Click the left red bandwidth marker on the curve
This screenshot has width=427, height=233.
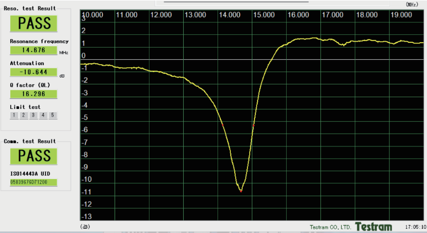tap(222, 124)
